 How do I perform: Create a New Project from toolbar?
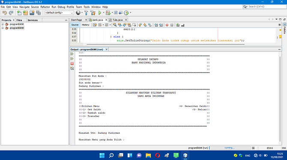25,13
